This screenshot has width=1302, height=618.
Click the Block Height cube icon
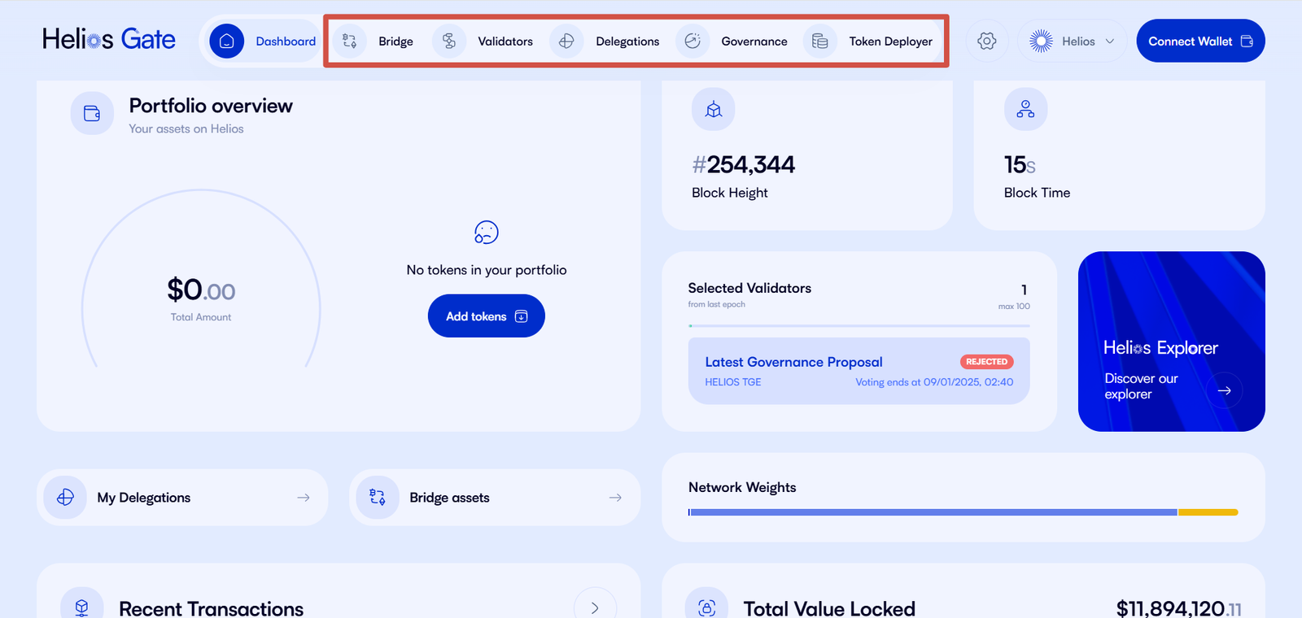(714, 110)
